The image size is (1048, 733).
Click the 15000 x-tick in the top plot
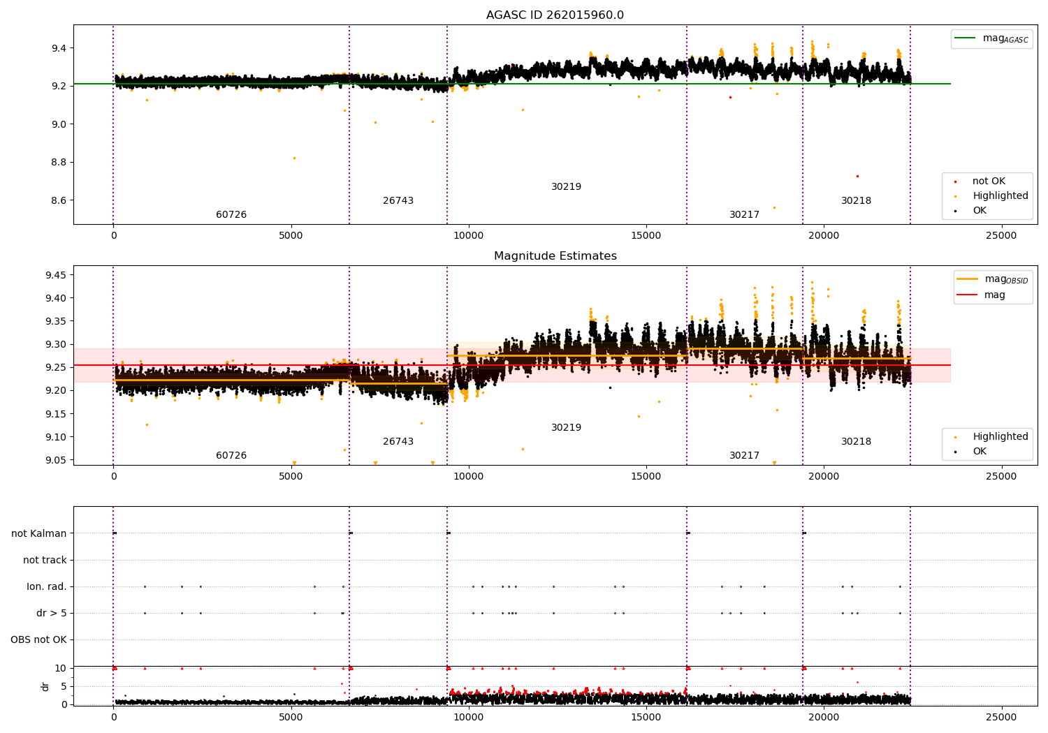(646, 235)
